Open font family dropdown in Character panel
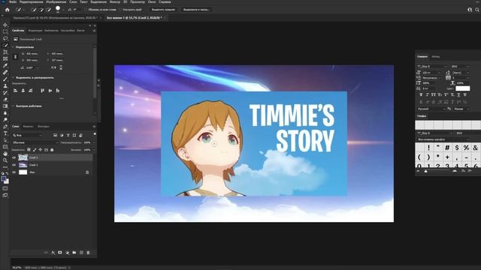Screen dimensions: 481x270 432,67
